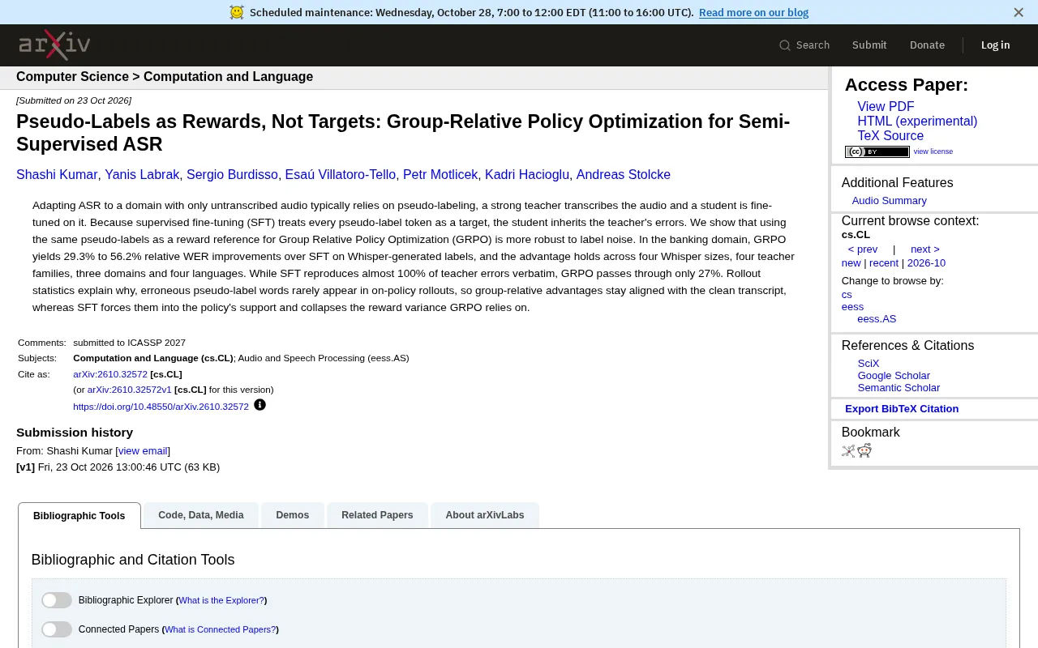The image size is (1038, 648).
Task: Change browse context to eess.AS
Action: pos(877,319)
